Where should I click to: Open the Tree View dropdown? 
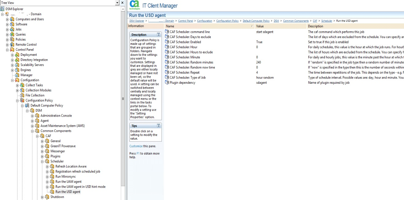click(117, 3)
